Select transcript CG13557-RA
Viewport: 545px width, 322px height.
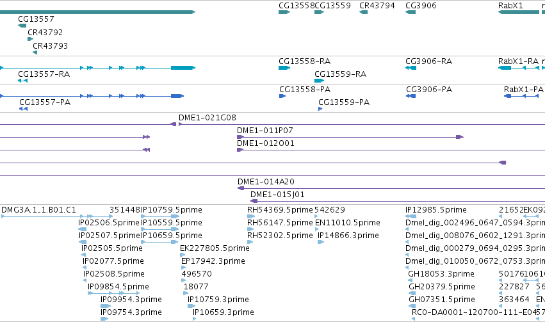(x=22, y=81)
